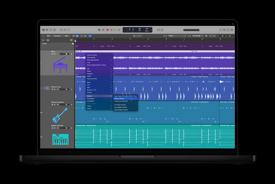Viewport: 275px width, 184px height.
Task: Select Delete Region Chords in the submenu
Action: coord(125,110)
